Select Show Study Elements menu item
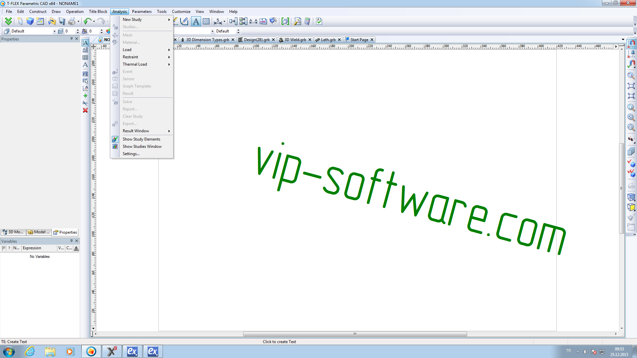637x358 pixels. [x=141, y=139]
